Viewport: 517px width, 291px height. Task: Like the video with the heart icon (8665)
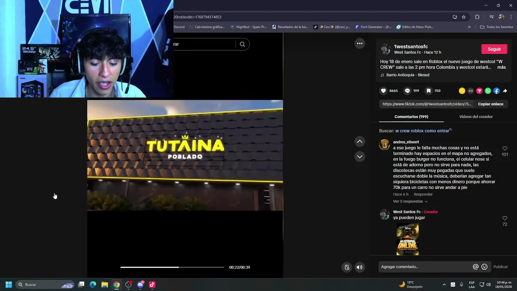click(384, 91)
